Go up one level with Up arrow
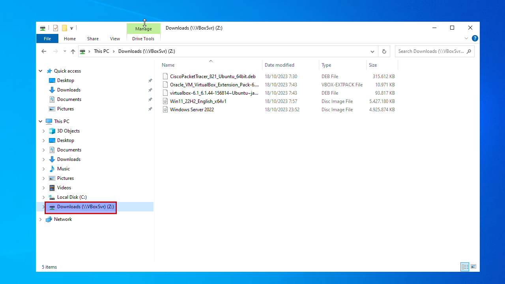Viewport: 505px width, 284px height. (x=73, y=51)
